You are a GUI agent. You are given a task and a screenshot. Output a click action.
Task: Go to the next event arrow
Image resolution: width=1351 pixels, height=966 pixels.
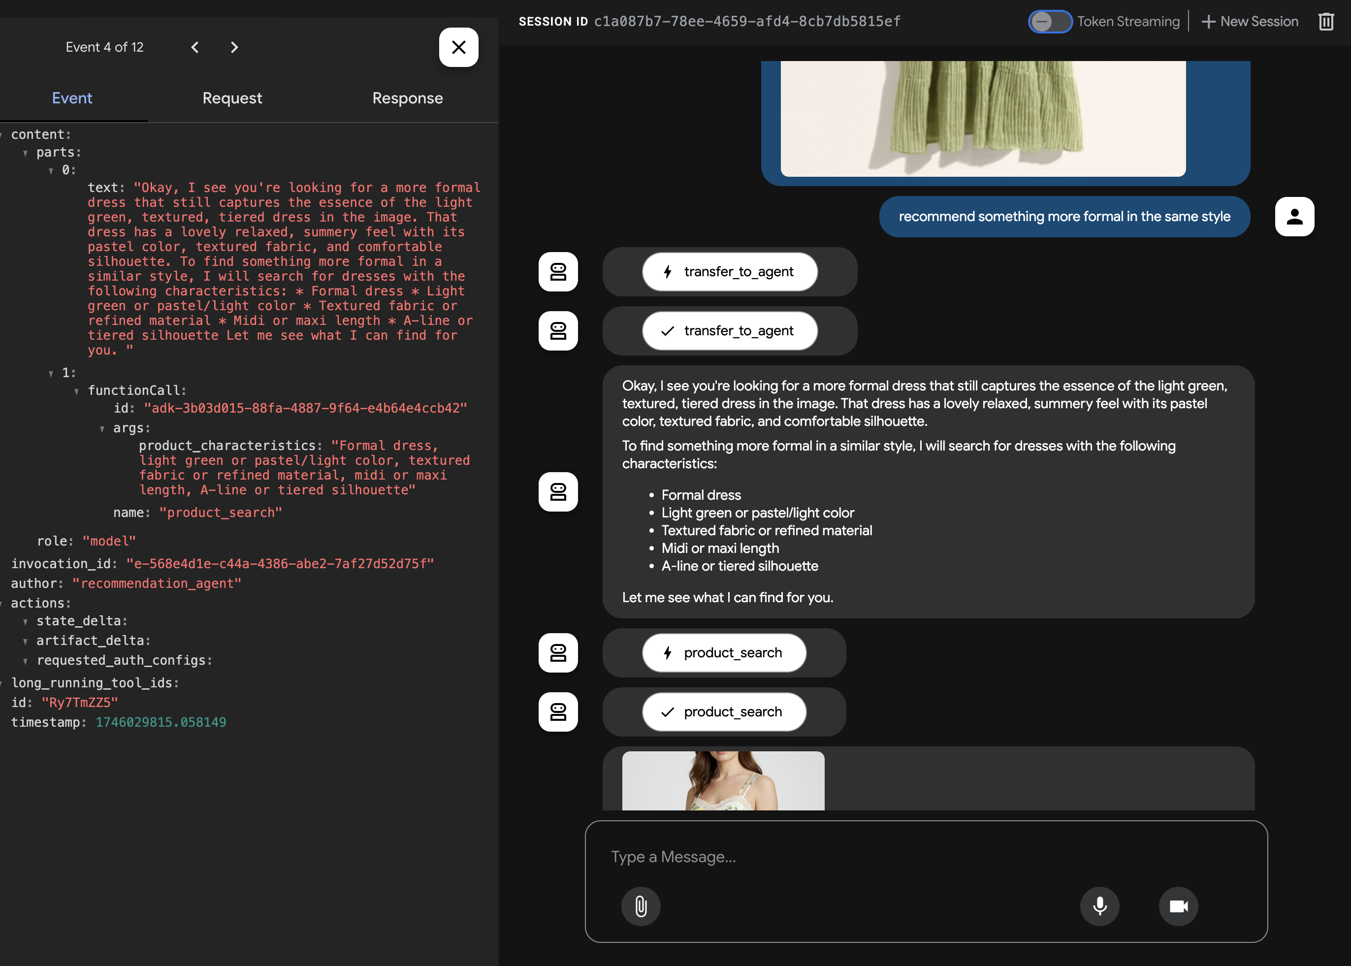(234, 47)
